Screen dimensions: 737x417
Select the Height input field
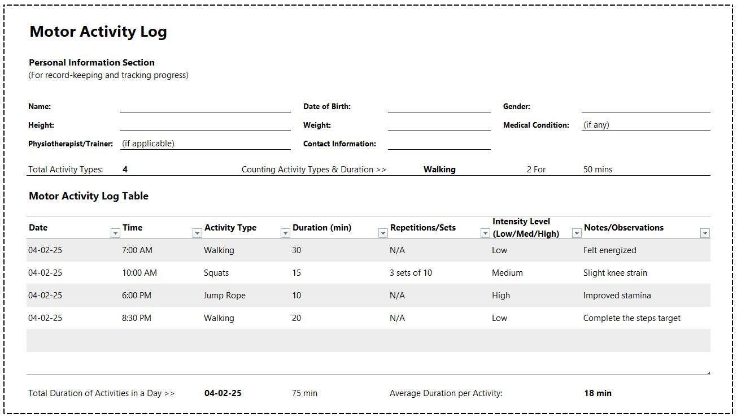[205, 125]
